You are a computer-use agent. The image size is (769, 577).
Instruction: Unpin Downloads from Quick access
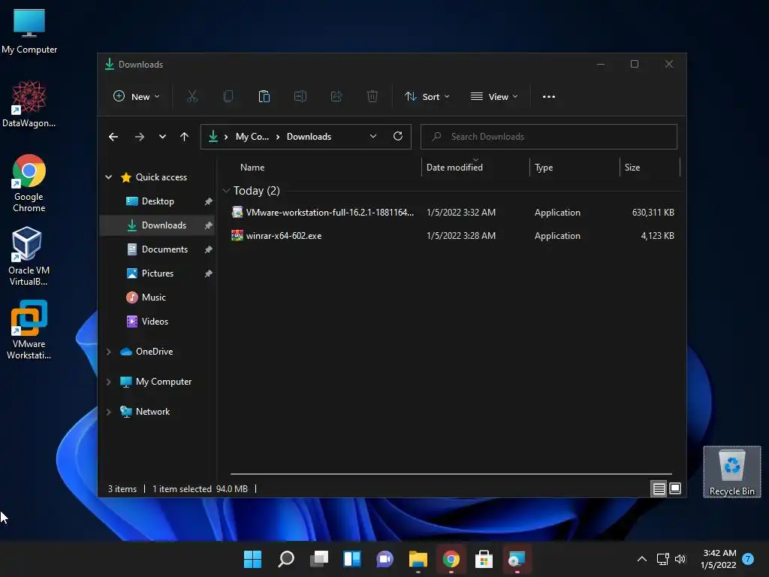209,225
